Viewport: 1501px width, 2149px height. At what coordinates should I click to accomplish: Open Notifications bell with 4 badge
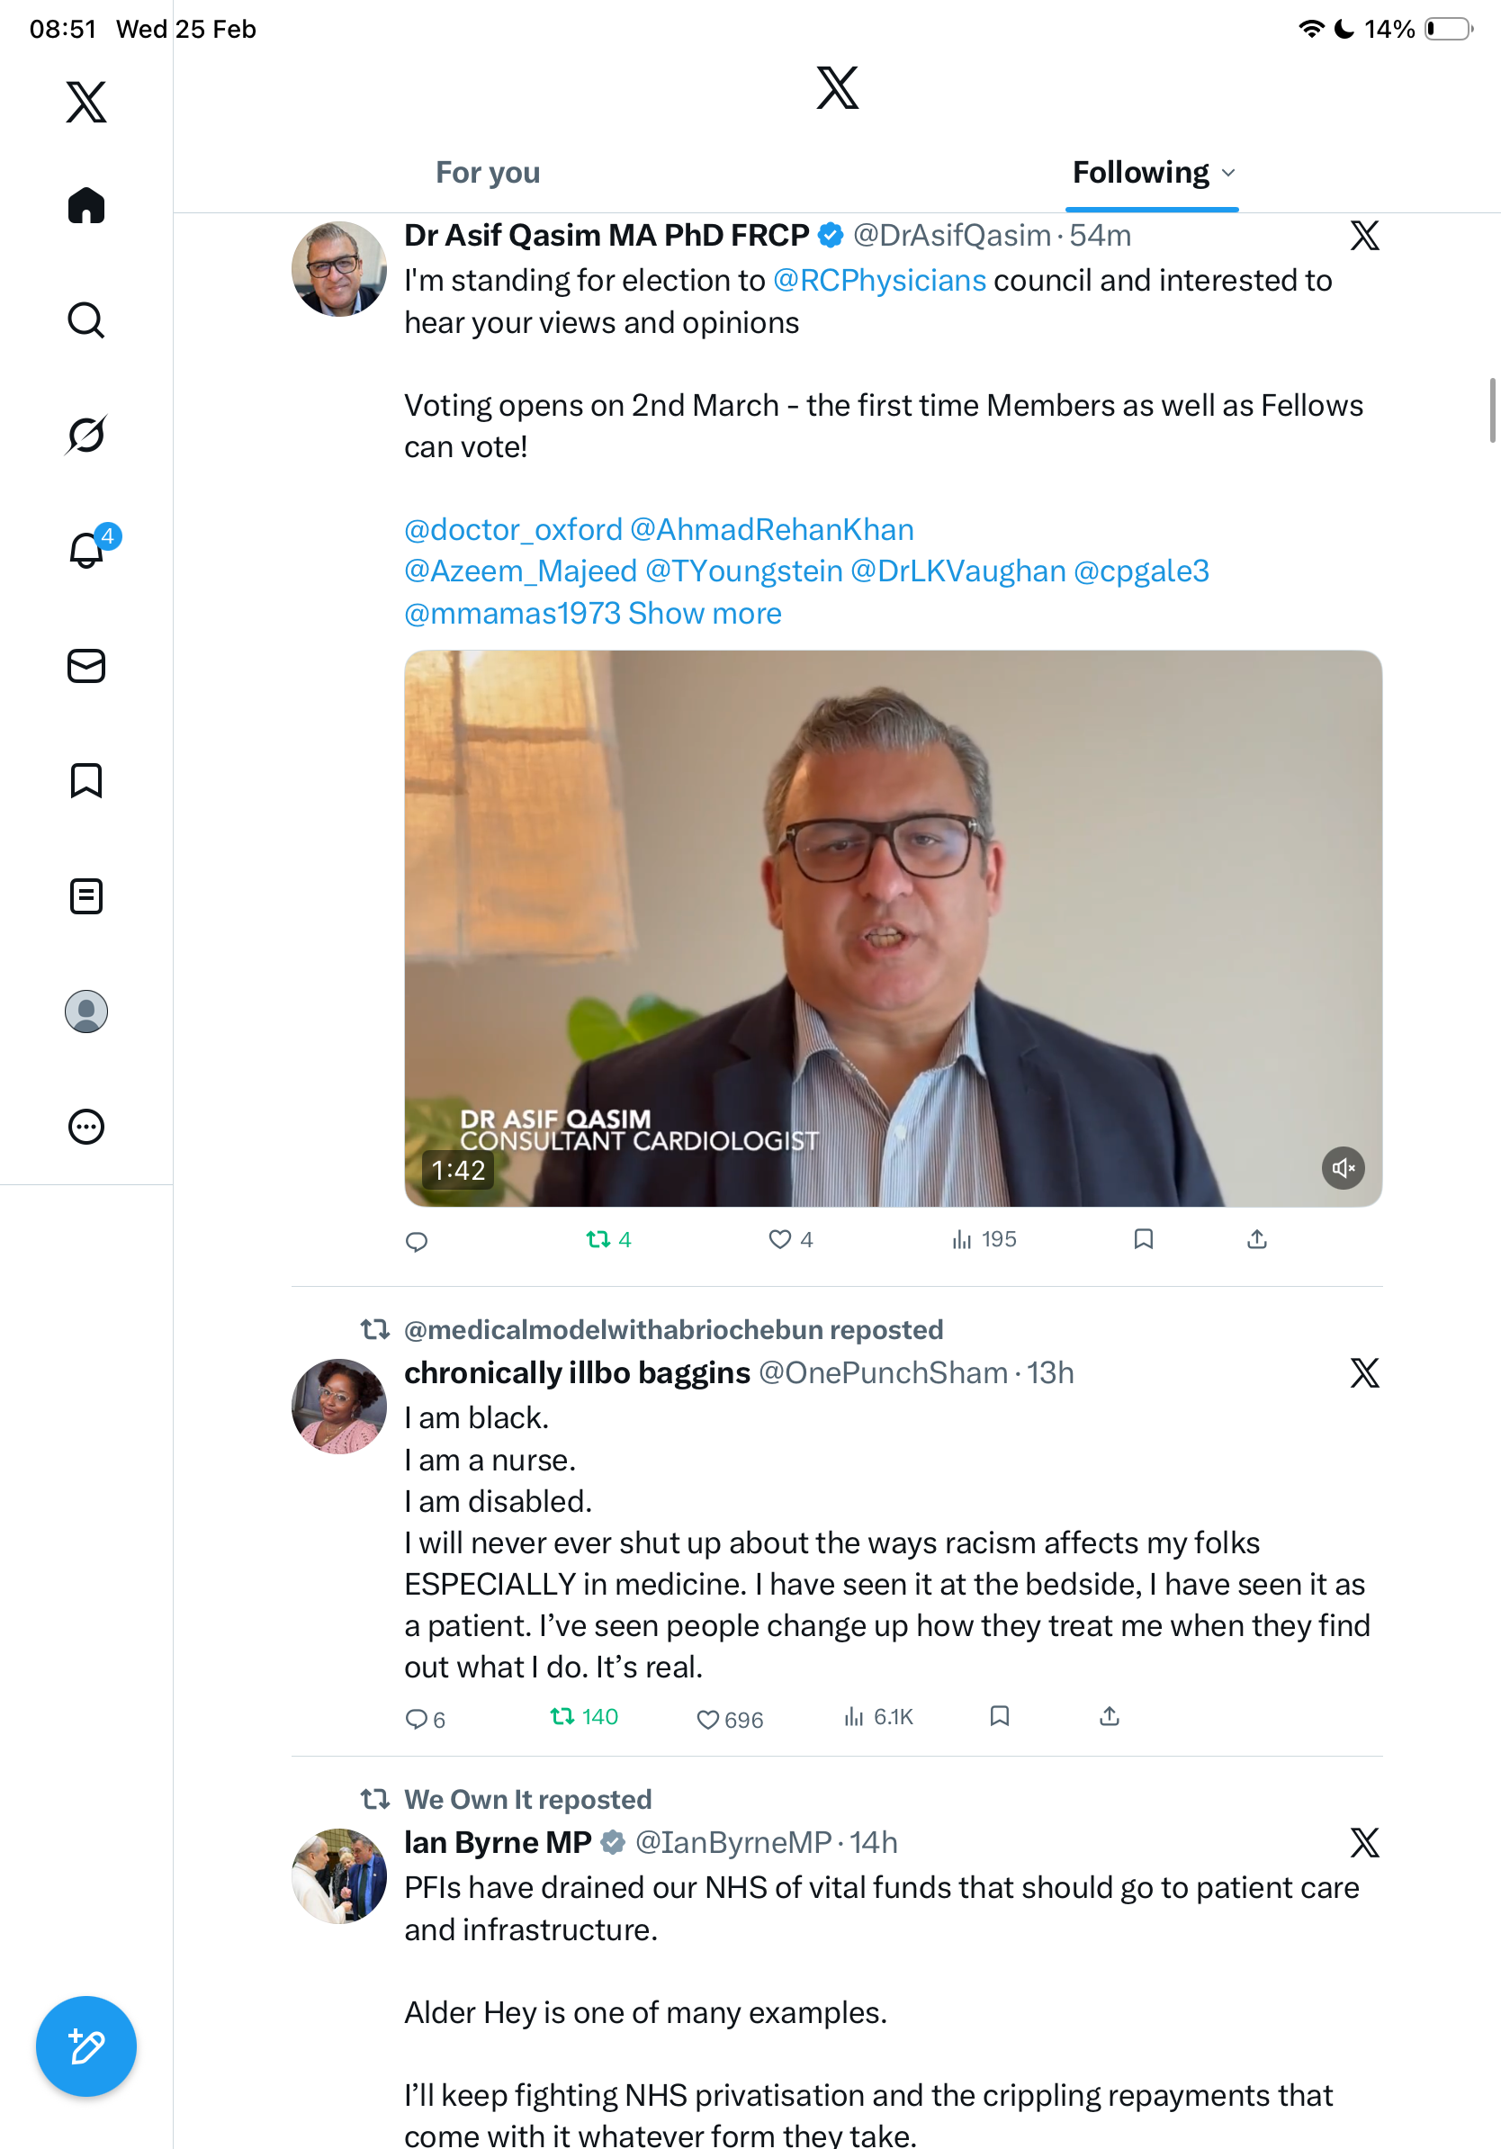[87, 550]
